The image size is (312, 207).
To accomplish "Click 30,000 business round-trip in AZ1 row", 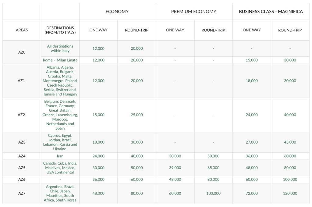I will tap(290, 80).
